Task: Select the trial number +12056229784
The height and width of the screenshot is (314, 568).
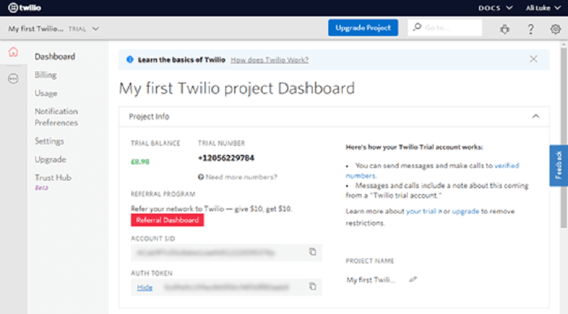Action: pos(226,158)
